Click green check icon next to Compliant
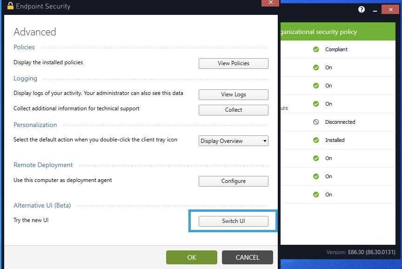Screen dimensions: 402x269 [x=316, y=49]
